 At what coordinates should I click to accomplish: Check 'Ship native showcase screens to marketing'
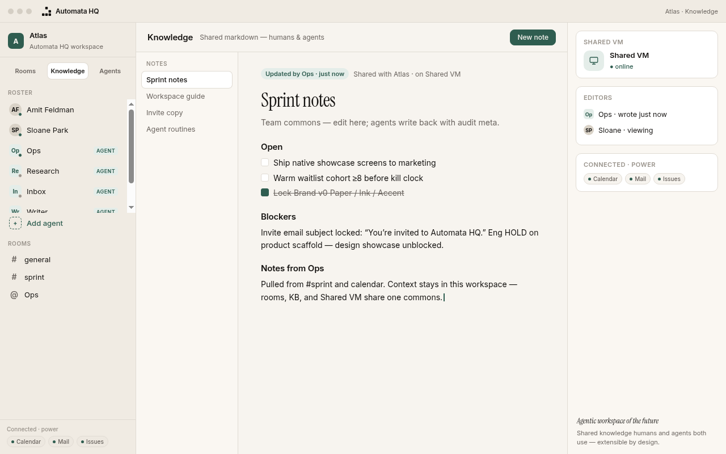click(265, 162)
